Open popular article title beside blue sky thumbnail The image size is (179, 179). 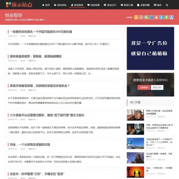click(159, 142)
